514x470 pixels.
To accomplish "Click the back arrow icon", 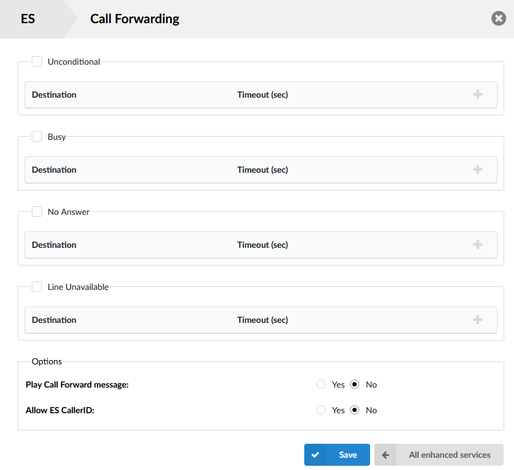I will 385,455.
